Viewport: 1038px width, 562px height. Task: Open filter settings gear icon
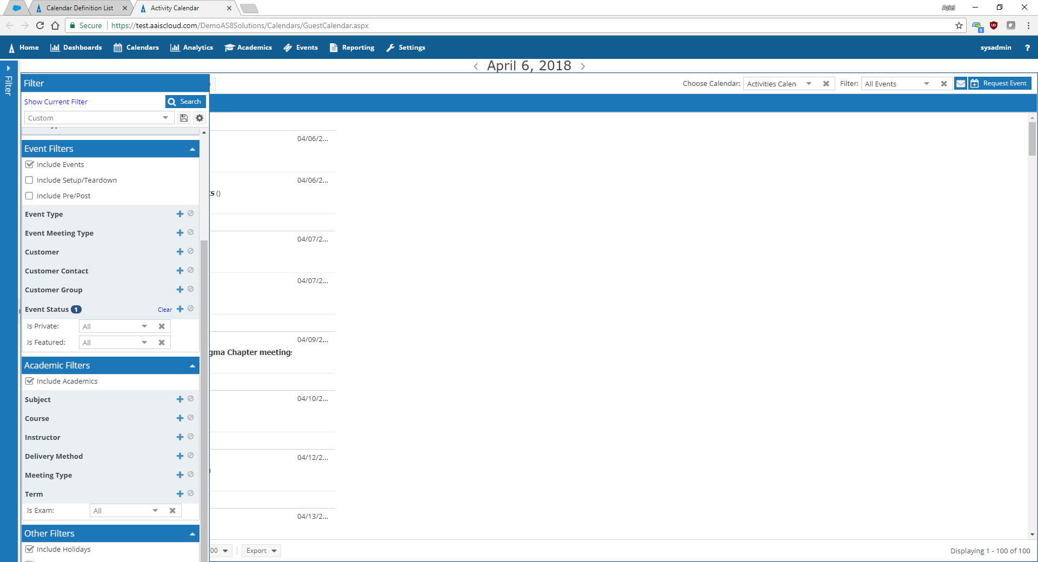(199, 118)
